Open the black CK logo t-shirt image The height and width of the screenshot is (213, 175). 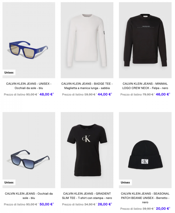[x=87, y=150]
